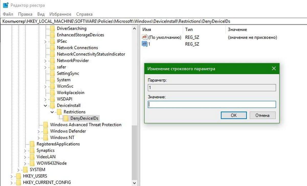
Task: Click the WcmSvc folder icon
Action: coord(52,86)
